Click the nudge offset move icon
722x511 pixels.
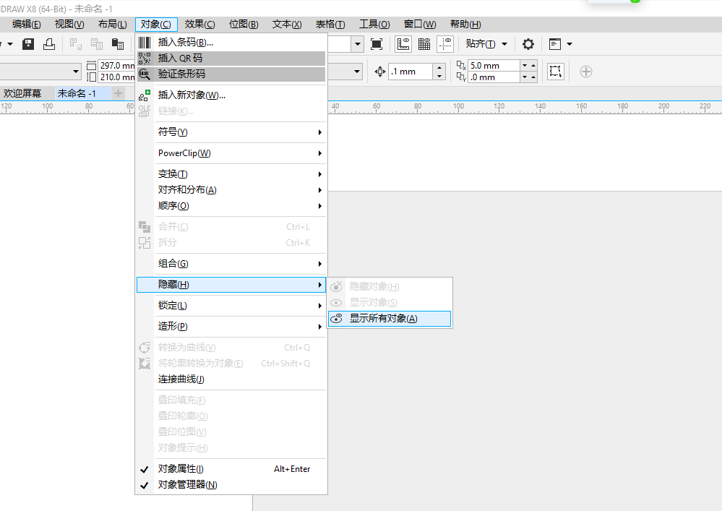click(380, 72)
